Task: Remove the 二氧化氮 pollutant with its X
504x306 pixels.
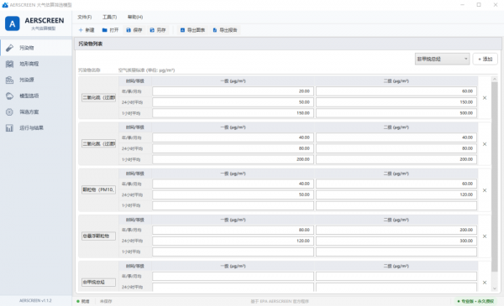Action: [x=485, y=144]
